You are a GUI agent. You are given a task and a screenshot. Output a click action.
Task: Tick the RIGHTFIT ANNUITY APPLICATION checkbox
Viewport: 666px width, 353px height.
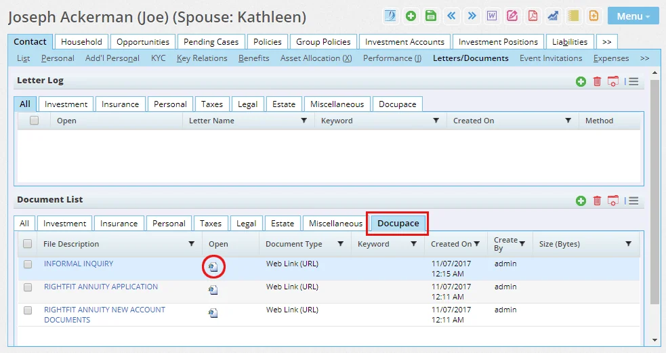click(28, 287)
